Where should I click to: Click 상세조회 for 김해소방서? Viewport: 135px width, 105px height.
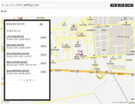click(x=43, y=46)
